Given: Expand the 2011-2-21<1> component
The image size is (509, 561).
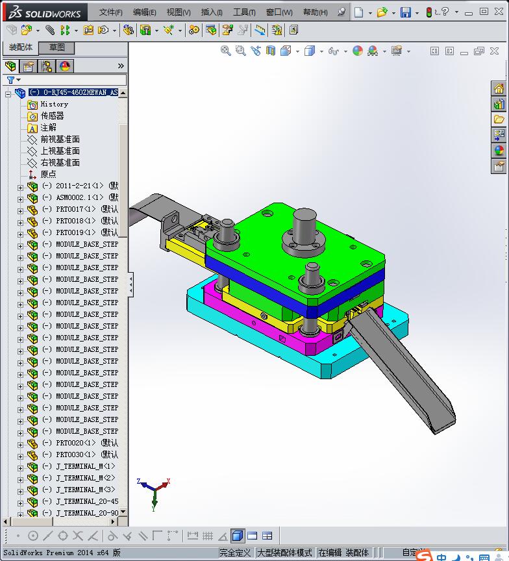Looking at the screenshot, I should (20, 187).
